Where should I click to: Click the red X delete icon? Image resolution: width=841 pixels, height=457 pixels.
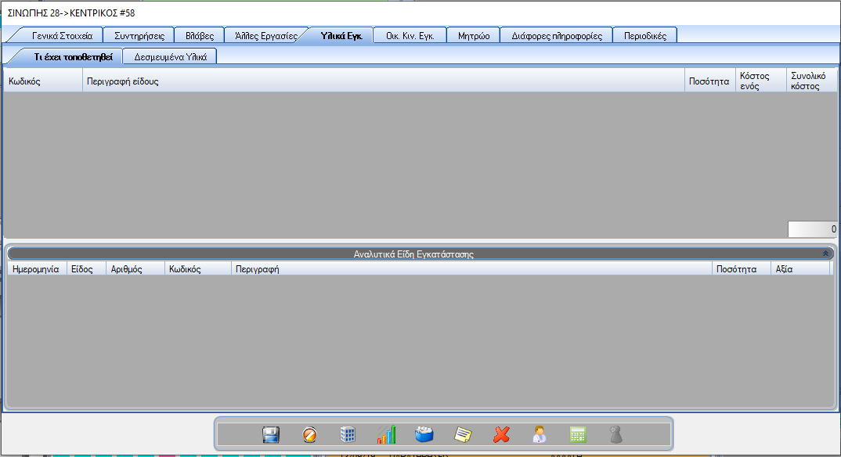coord(501,434)
